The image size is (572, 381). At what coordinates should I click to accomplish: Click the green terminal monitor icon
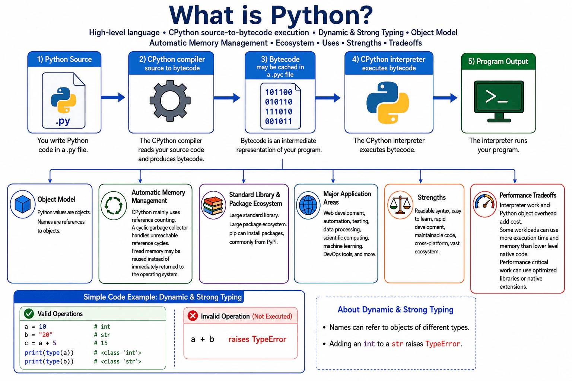click(499, 101)
